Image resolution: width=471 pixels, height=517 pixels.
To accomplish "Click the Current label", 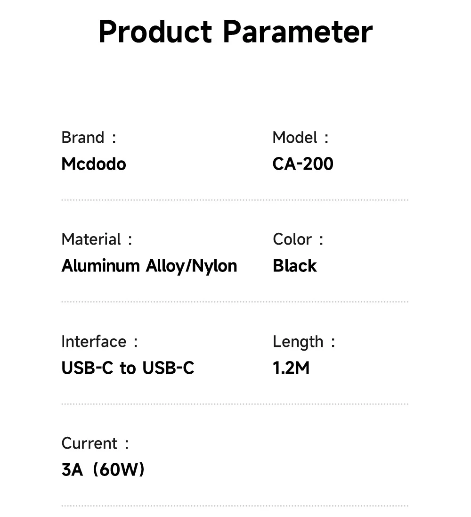I will coord(89,443).
